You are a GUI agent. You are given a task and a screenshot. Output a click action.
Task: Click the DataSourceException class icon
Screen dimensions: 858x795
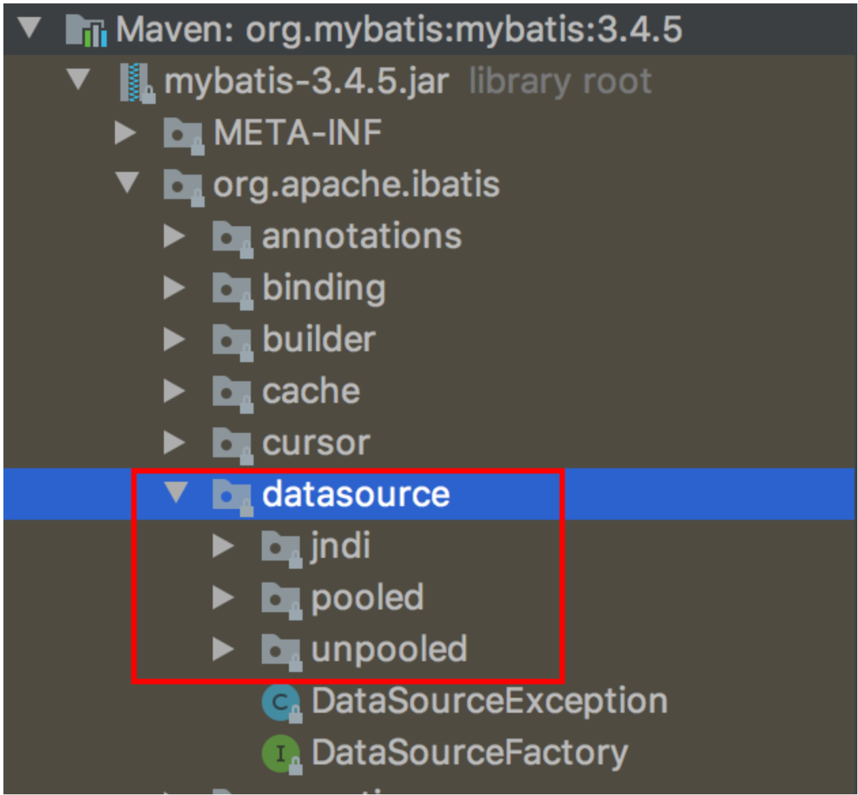click(281, 702)
